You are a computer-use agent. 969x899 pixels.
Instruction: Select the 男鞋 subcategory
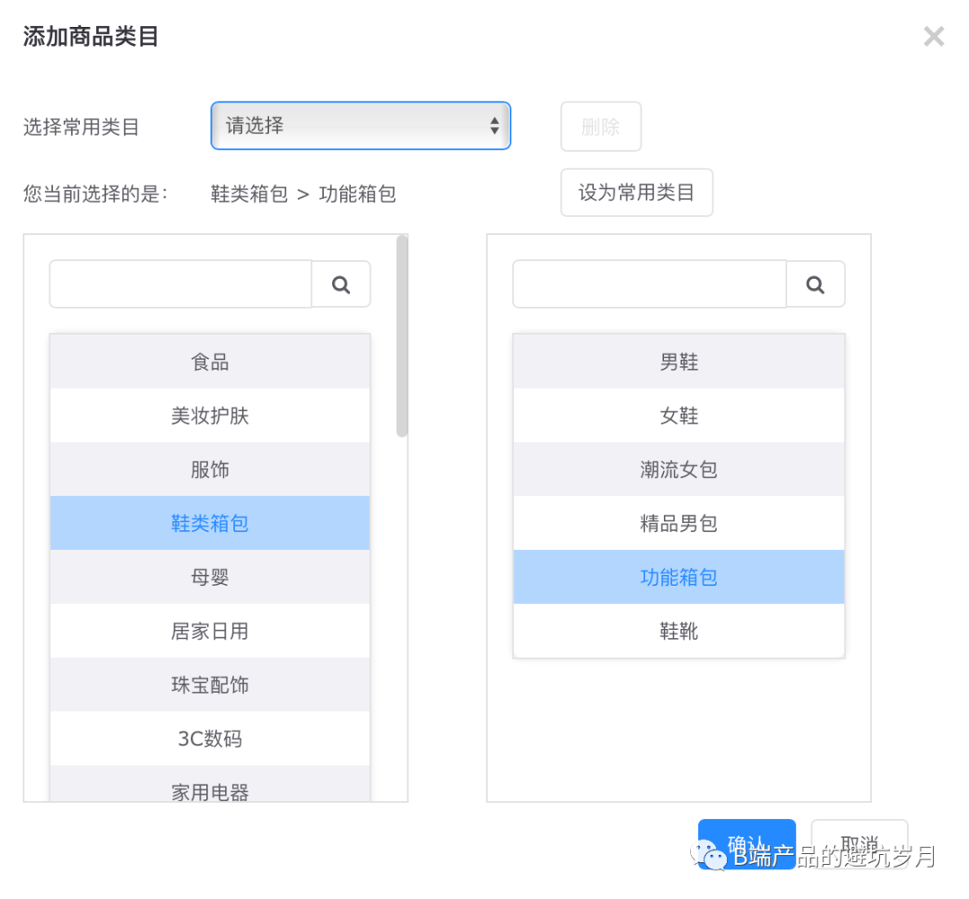678,361
